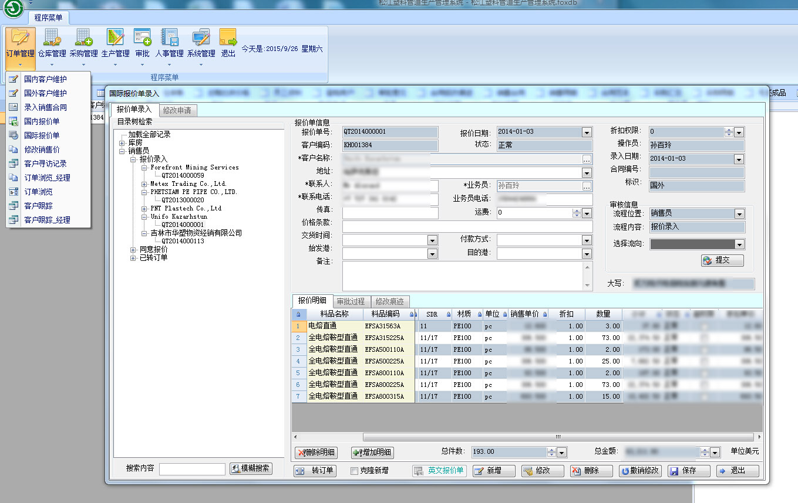Enable the 克隆新增 checkbox
This screenshot has height=503, width=798.
point(354,471)
